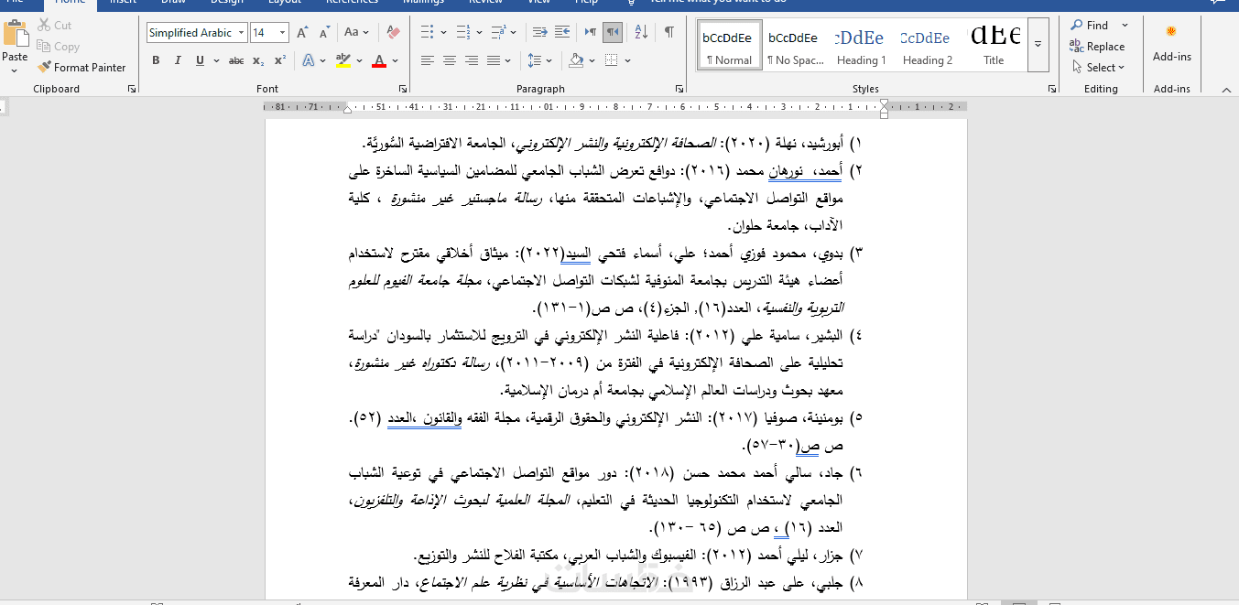
Task: Increase font size with the Grow Font icon
Action: (302, 33)
